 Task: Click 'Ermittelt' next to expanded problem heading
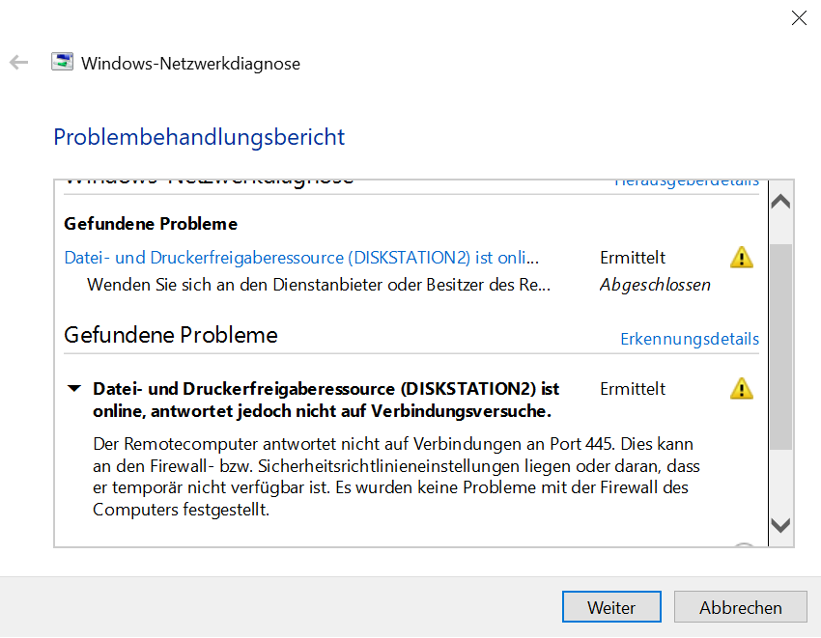point(633,389)
